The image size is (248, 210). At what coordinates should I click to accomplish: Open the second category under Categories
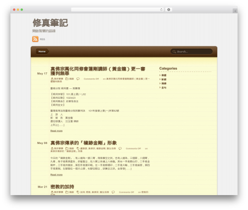pyautogui.click(x=164, y=79)
